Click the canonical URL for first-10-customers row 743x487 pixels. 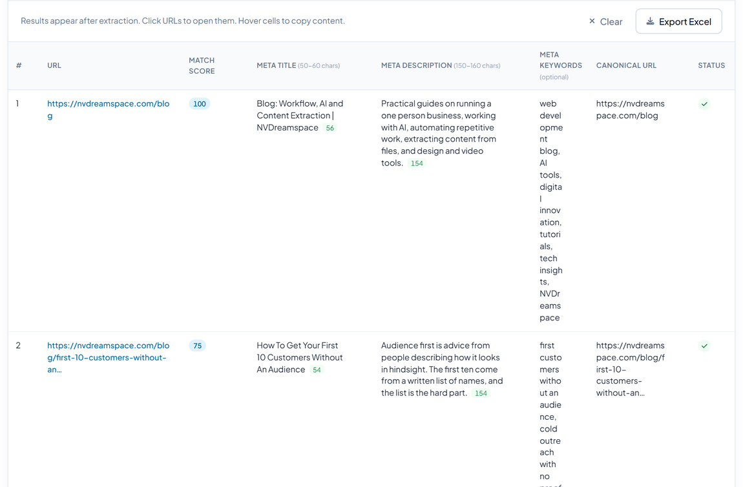tap(630, 369)
